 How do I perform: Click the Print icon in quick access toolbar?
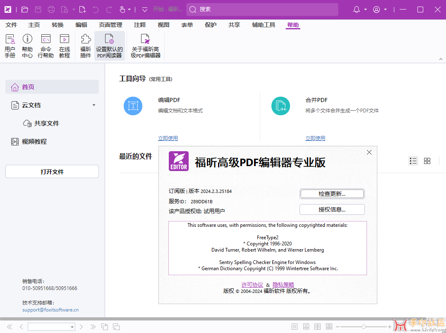click(51, 10)
